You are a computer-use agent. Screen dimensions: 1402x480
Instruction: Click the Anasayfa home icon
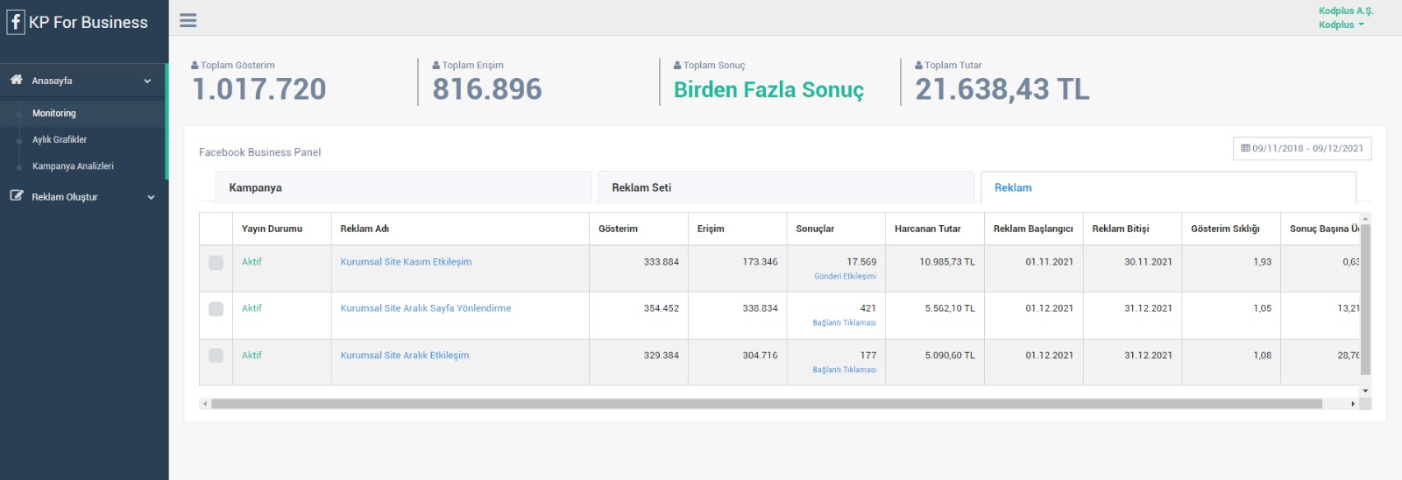click(17, 80)
